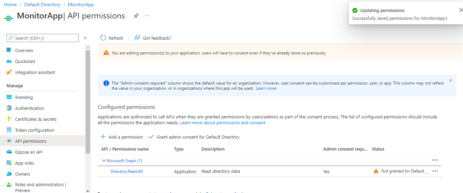
Task: Click the 'Application' type cell
Action: click(x=185, y=171)
